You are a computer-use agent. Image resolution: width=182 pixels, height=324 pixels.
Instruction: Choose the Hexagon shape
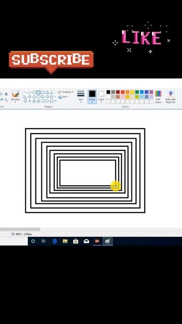[38, 97]
